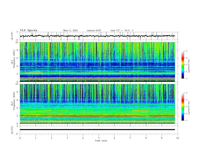Viewport: 200px width, 155px height.
Task: Click the "-5" tick on upper color bar
Action: coord(186,65)
